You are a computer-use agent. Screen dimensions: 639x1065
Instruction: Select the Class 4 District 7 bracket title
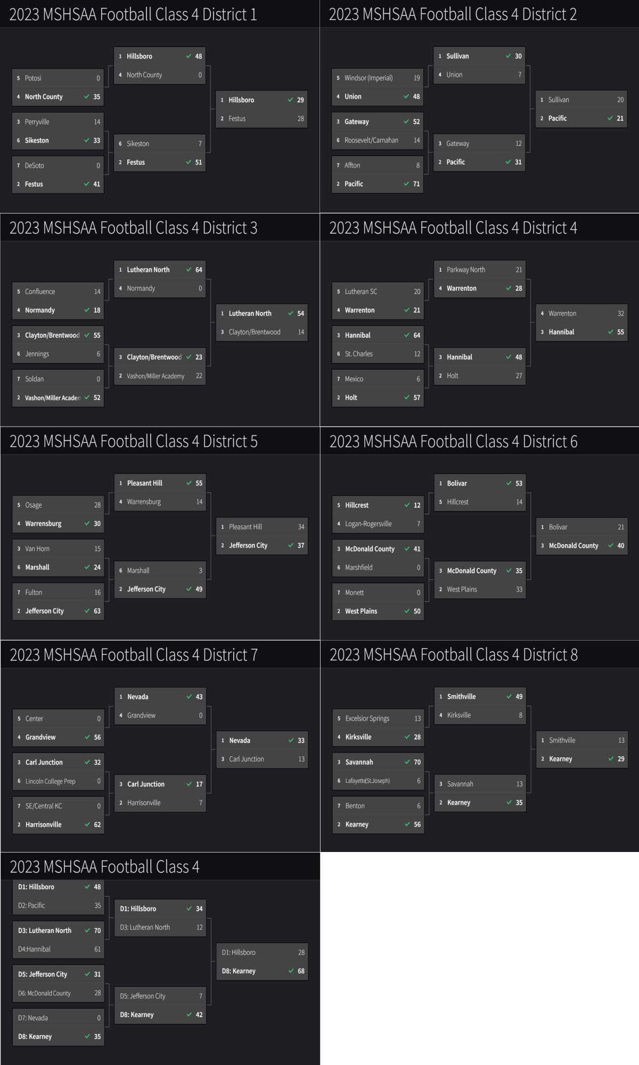coord(134,654)
